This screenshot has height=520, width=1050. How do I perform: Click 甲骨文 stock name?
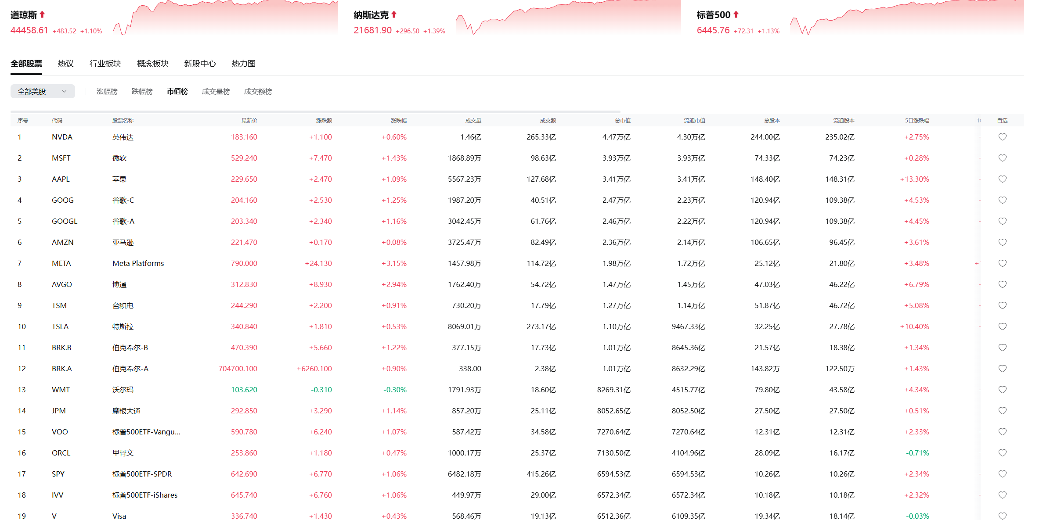(123, 453)
